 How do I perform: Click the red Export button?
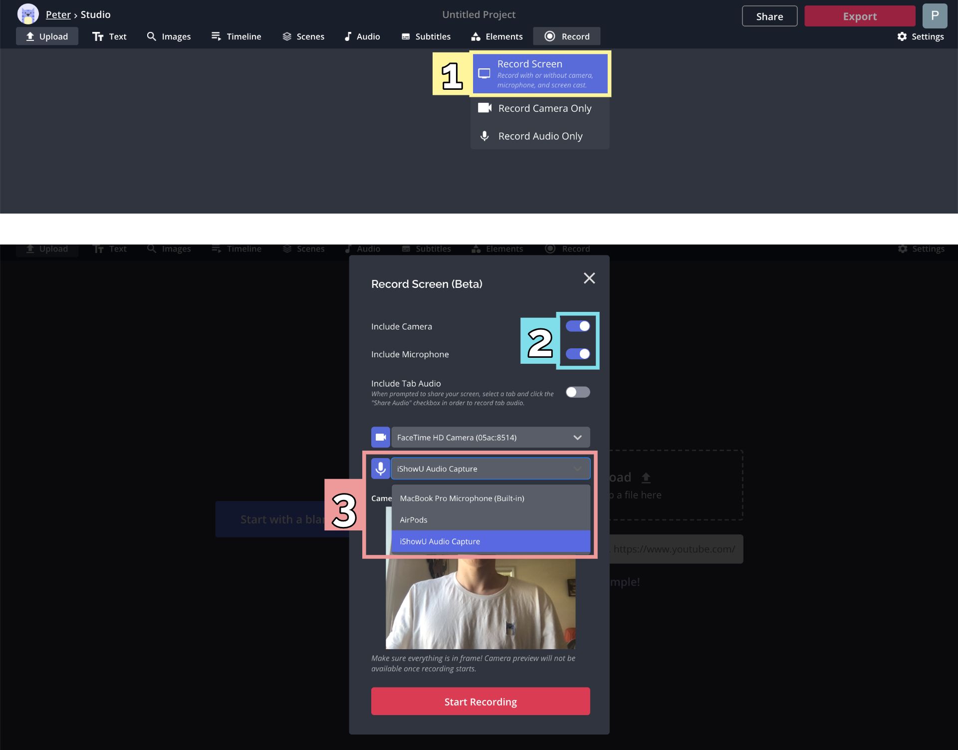tap(859, 16)
